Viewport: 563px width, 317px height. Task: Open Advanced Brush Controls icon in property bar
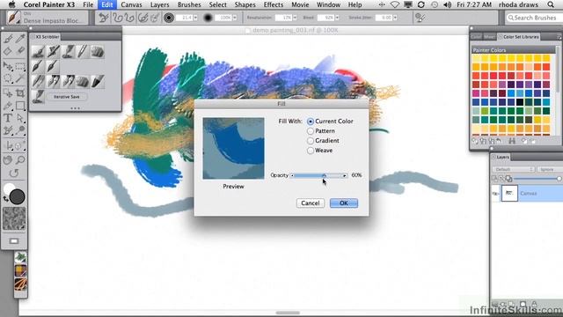click(420, 18)
